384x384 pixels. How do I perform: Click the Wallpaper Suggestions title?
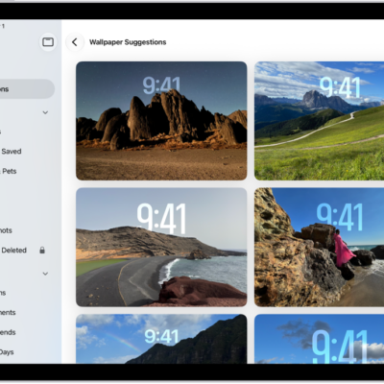click(128, 42)
